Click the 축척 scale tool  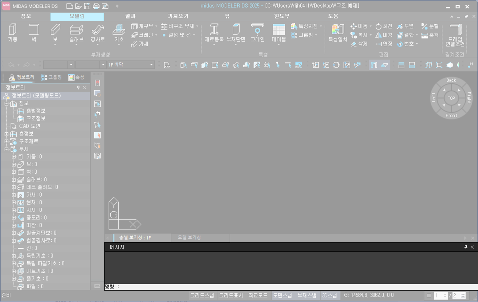(430, 35)
